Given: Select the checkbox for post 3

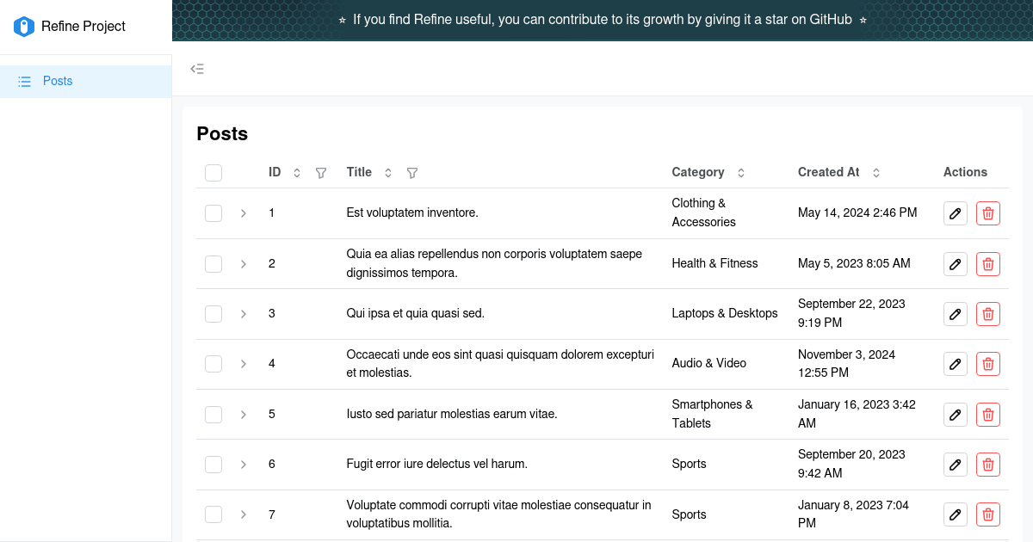Looking at the screenshot, I should click(x=213, y=313).
